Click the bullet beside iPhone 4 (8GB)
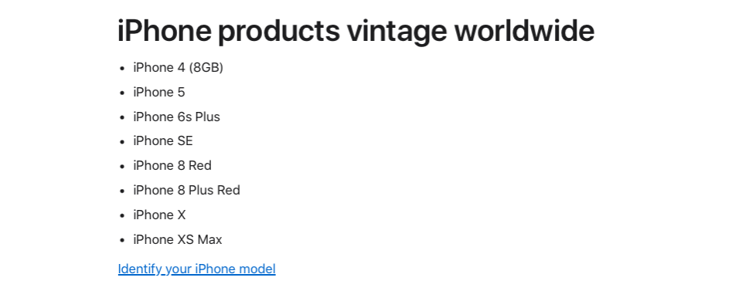Screen dimensions: 742x308 coord(123,69)
